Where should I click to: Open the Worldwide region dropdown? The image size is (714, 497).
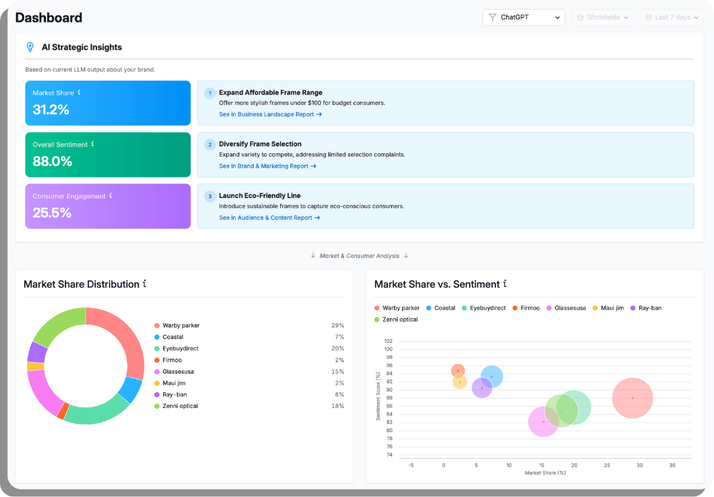point(602,17)
